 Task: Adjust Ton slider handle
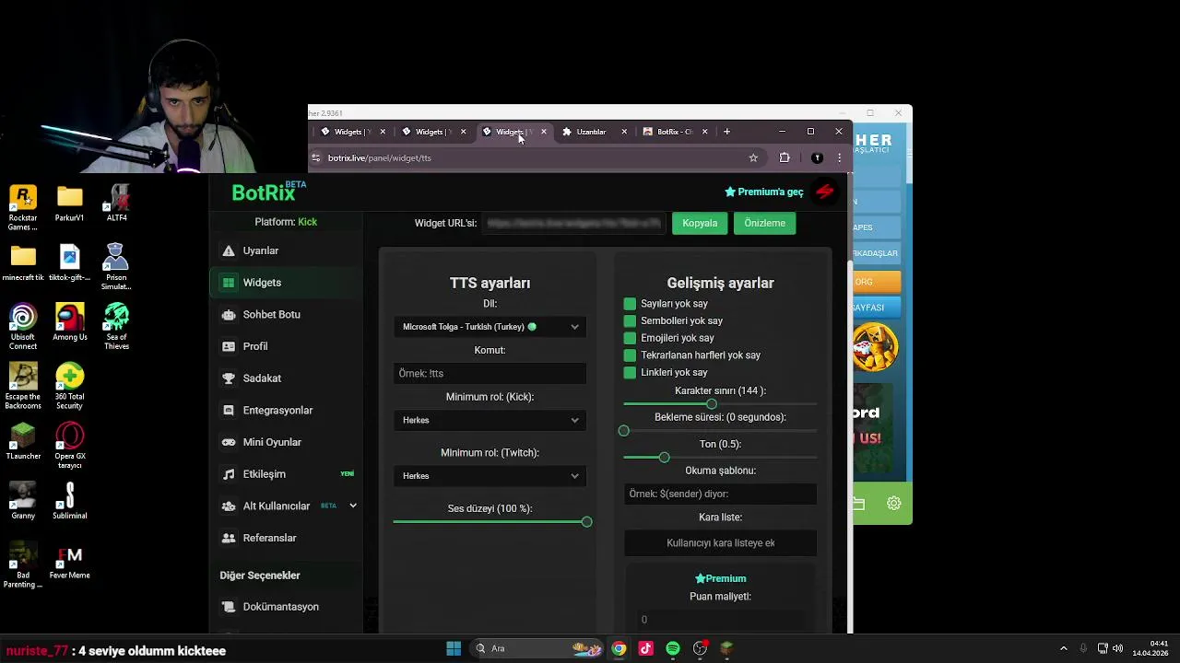click(664, 458)
